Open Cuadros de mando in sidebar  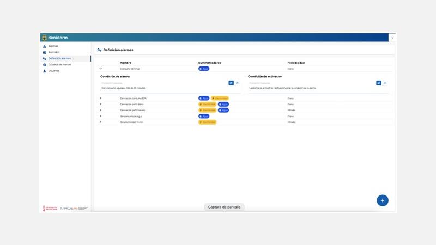[x=59, y=64]
